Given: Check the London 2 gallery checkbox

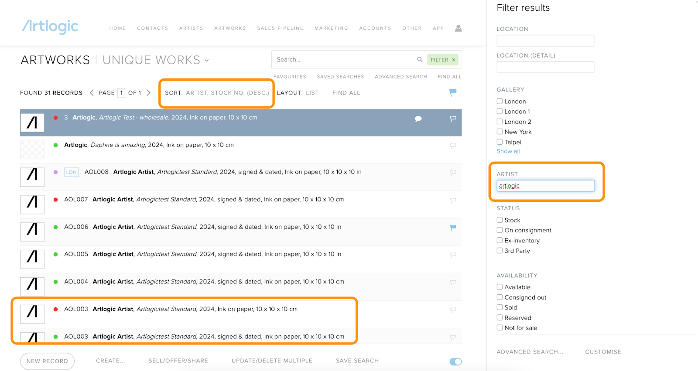Looking at the screenshot, I should [500, 122].
